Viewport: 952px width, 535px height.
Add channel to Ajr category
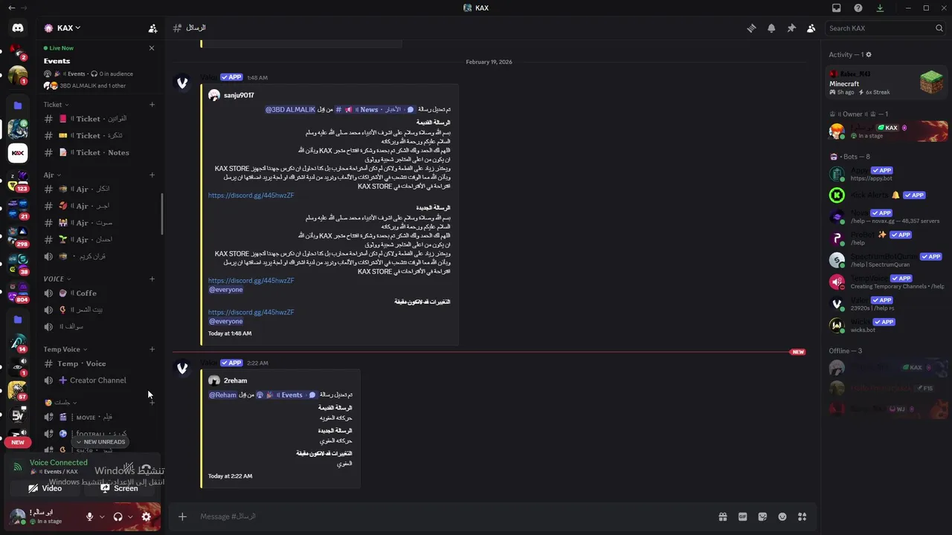tap(152, 175)
